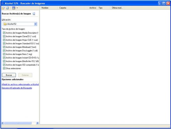The image size is (171, 129).
Task: Disable Standard ISO (*.iso) image type
Action: (4, 43)
